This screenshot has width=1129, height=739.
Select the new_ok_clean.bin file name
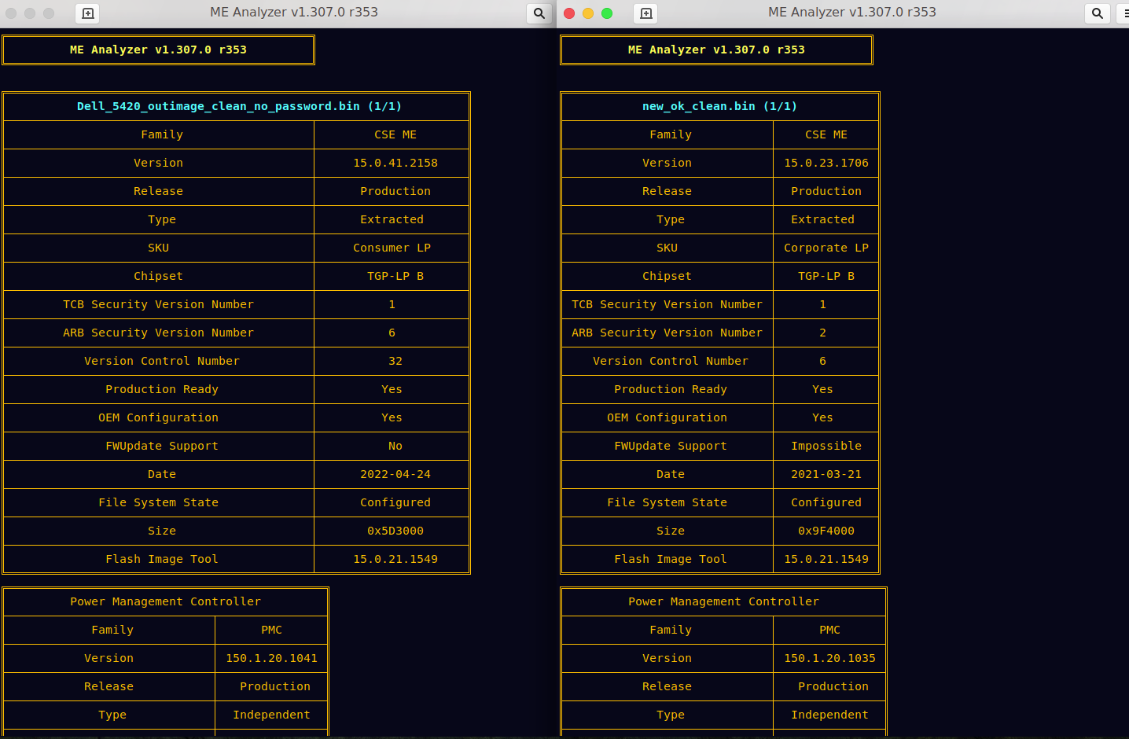pos(699,106)
